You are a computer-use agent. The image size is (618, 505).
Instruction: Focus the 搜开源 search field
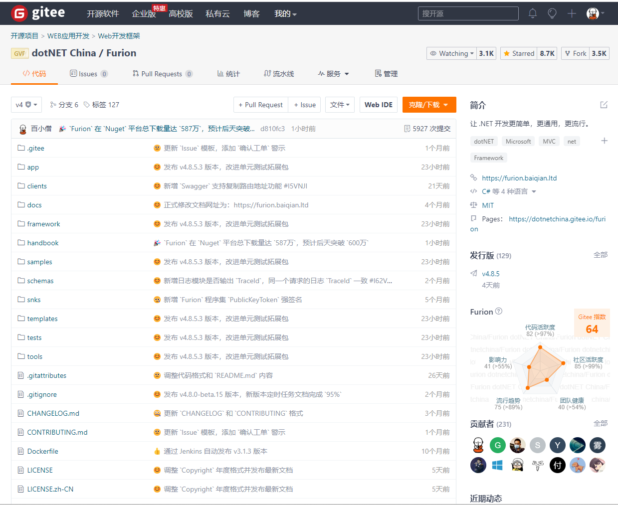(468, 13)
